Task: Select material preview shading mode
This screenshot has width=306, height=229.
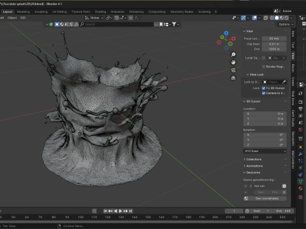Action: [x=282, y=18]
